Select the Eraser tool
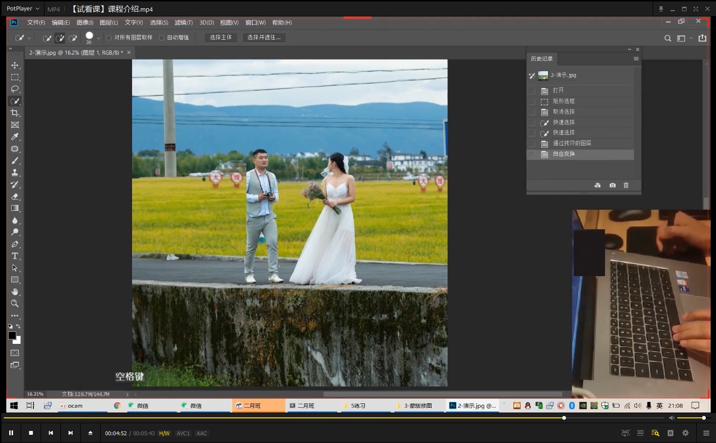This screenshot has width=716, height=443. click(15, 196)
